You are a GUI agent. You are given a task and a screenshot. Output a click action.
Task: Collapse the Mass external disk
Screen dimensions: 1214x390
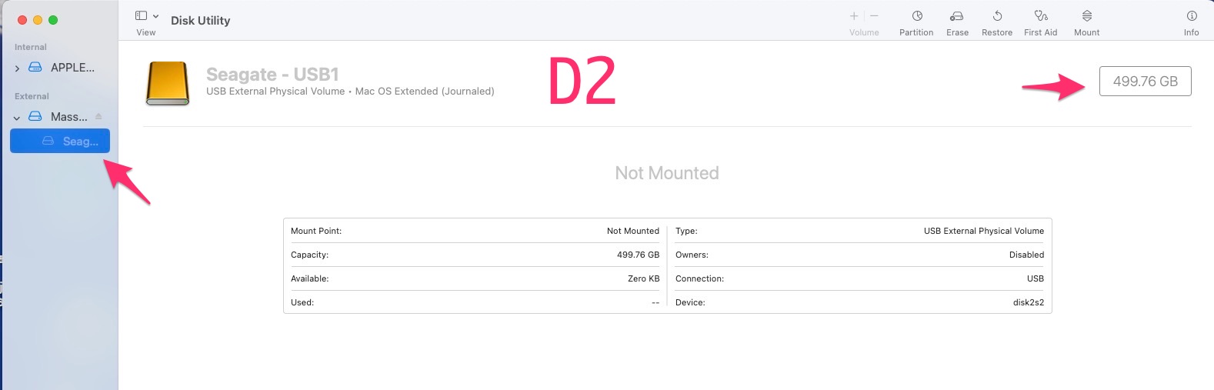pos(17,118)
